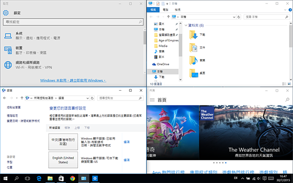Open the touch keyboard from the tray

point(271,178)
